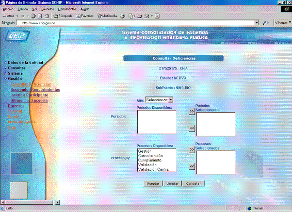Screen dimensions: 292x212
Task: Click the Stop icon in the toolbar
Action: (34, 16)
